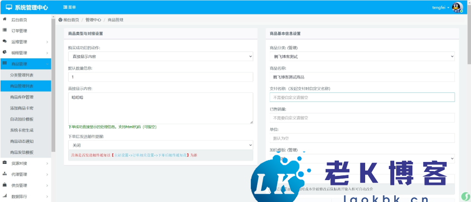Click the 后台首页 home icon in sidebar
471x202 pixels.
pyautogui.click(x=5, y=20)
